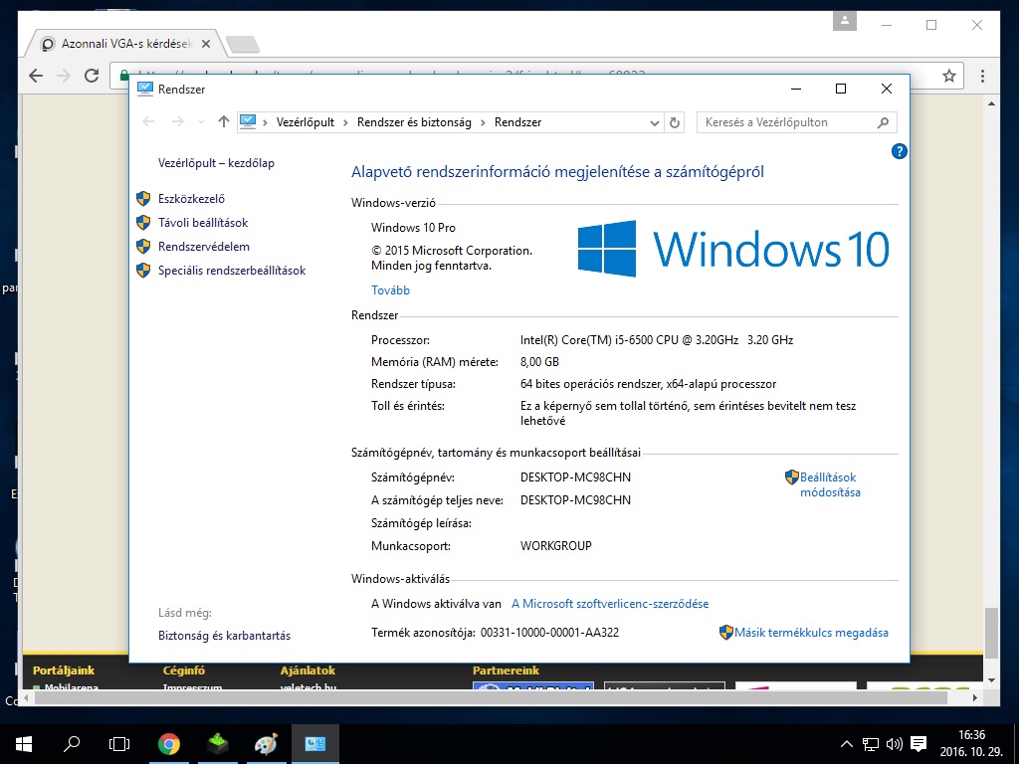Click the network tray icon
The height and width of the screenshot is (764, 1019).
(x=870, y=744)
